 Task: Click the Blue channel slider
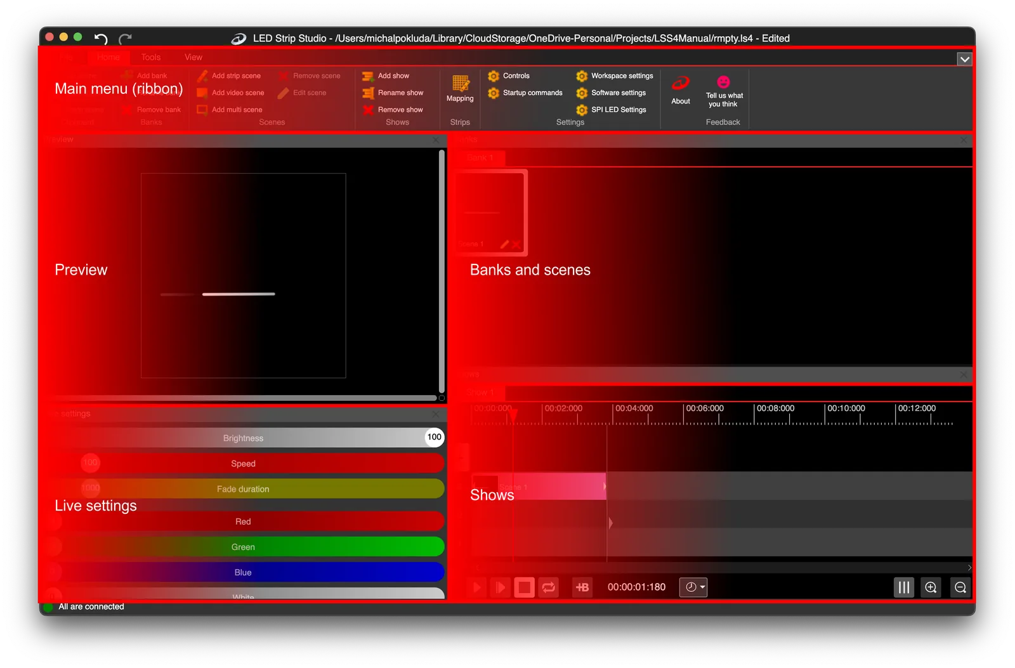[x=244, y=572]
